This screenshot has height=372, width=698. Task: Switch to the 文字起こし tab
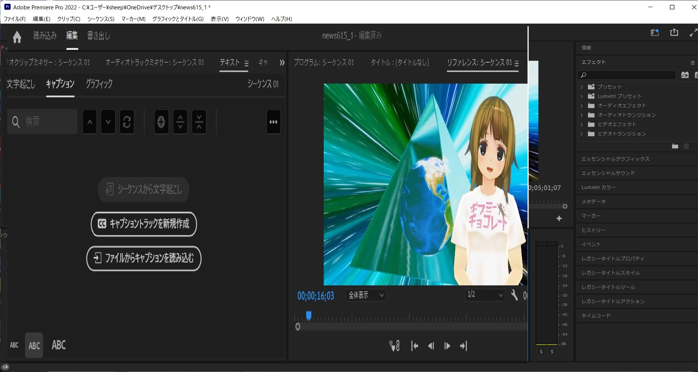(21, 84)
